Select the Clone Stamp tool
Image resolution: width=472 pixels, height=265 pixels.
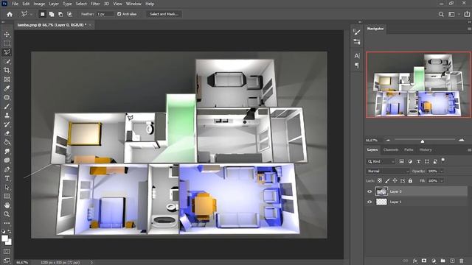click(7, 116)
